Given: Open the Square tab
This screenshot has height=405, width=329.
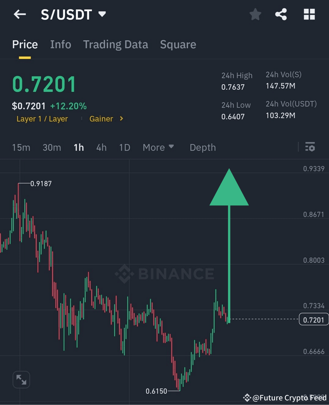Looking at the screenshot, I should (178, 44).
